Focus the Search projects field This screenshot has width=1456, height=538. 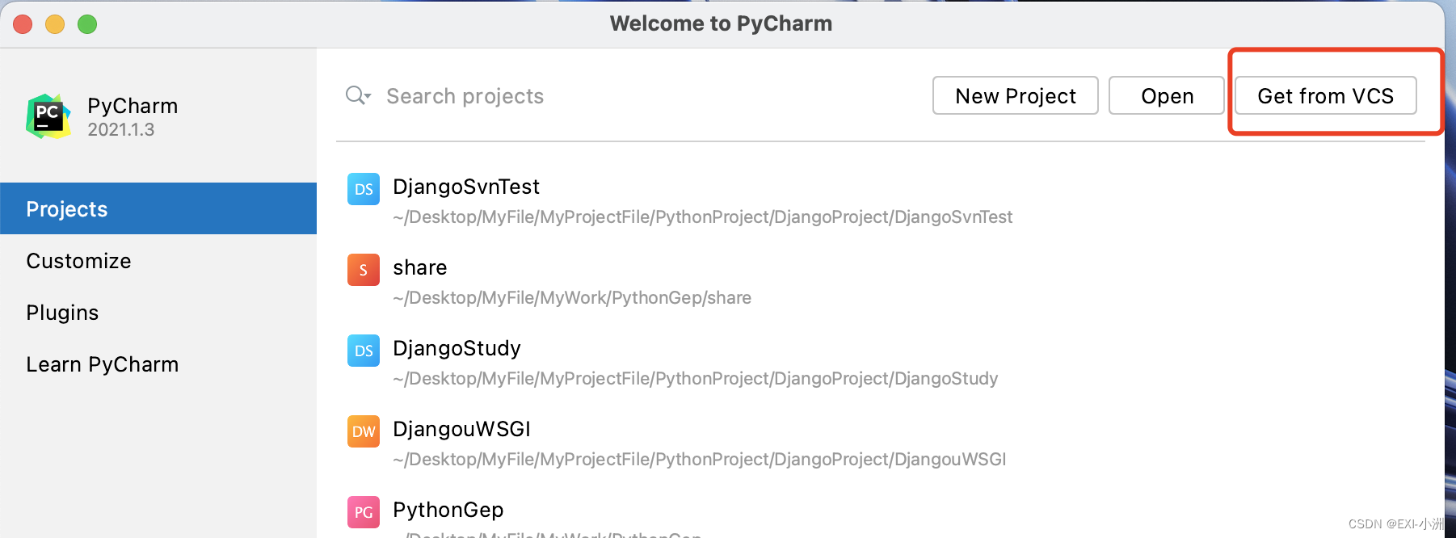(630, 96)
